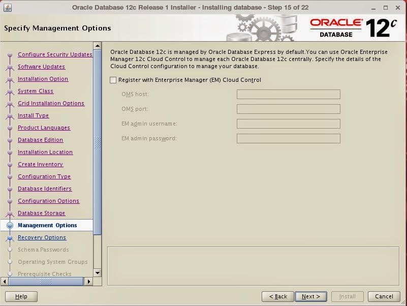Click the vertical scrollbar thumb of step list
Image resolution: width=407 pixels, height=306 pixels.
[98, 142]
